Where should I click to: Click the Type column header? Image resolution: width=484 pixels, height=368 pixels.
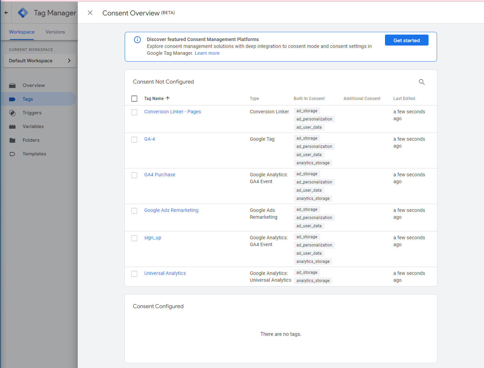coord(254,99)
